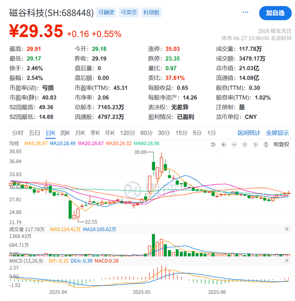Zoom out the K-line chart with minus icon
Viewport: 295px width, 301px height.
(234, 144)
